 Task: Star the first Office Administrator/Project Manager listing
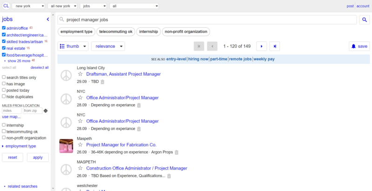coord(80,98)
